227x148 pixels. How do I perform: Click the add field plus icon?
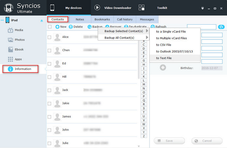tap(163, 67)
